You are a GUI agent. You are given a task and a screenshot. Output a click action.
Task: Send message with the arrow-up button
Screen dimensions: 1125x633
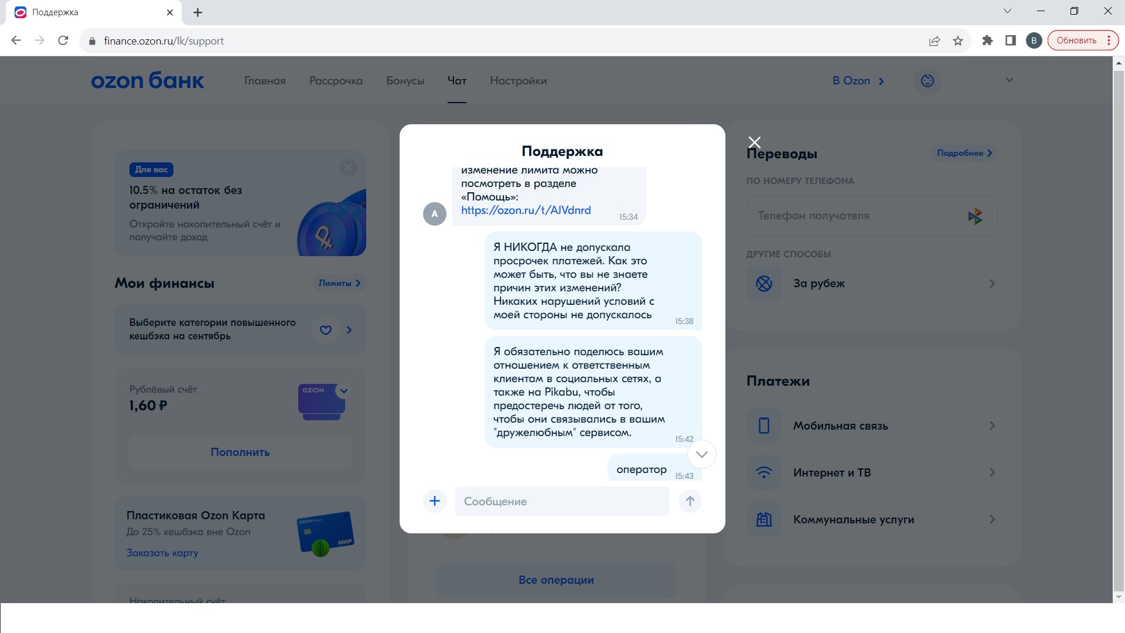[690, 501]
